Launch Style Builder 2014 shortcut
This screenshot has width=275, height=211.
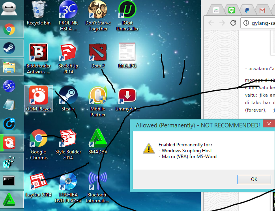point(68,145)
